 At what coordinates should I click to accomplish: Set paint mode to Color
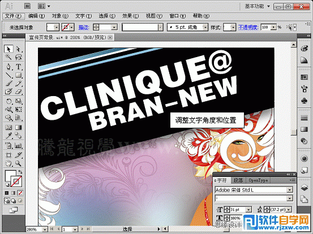tap(7, 193)
